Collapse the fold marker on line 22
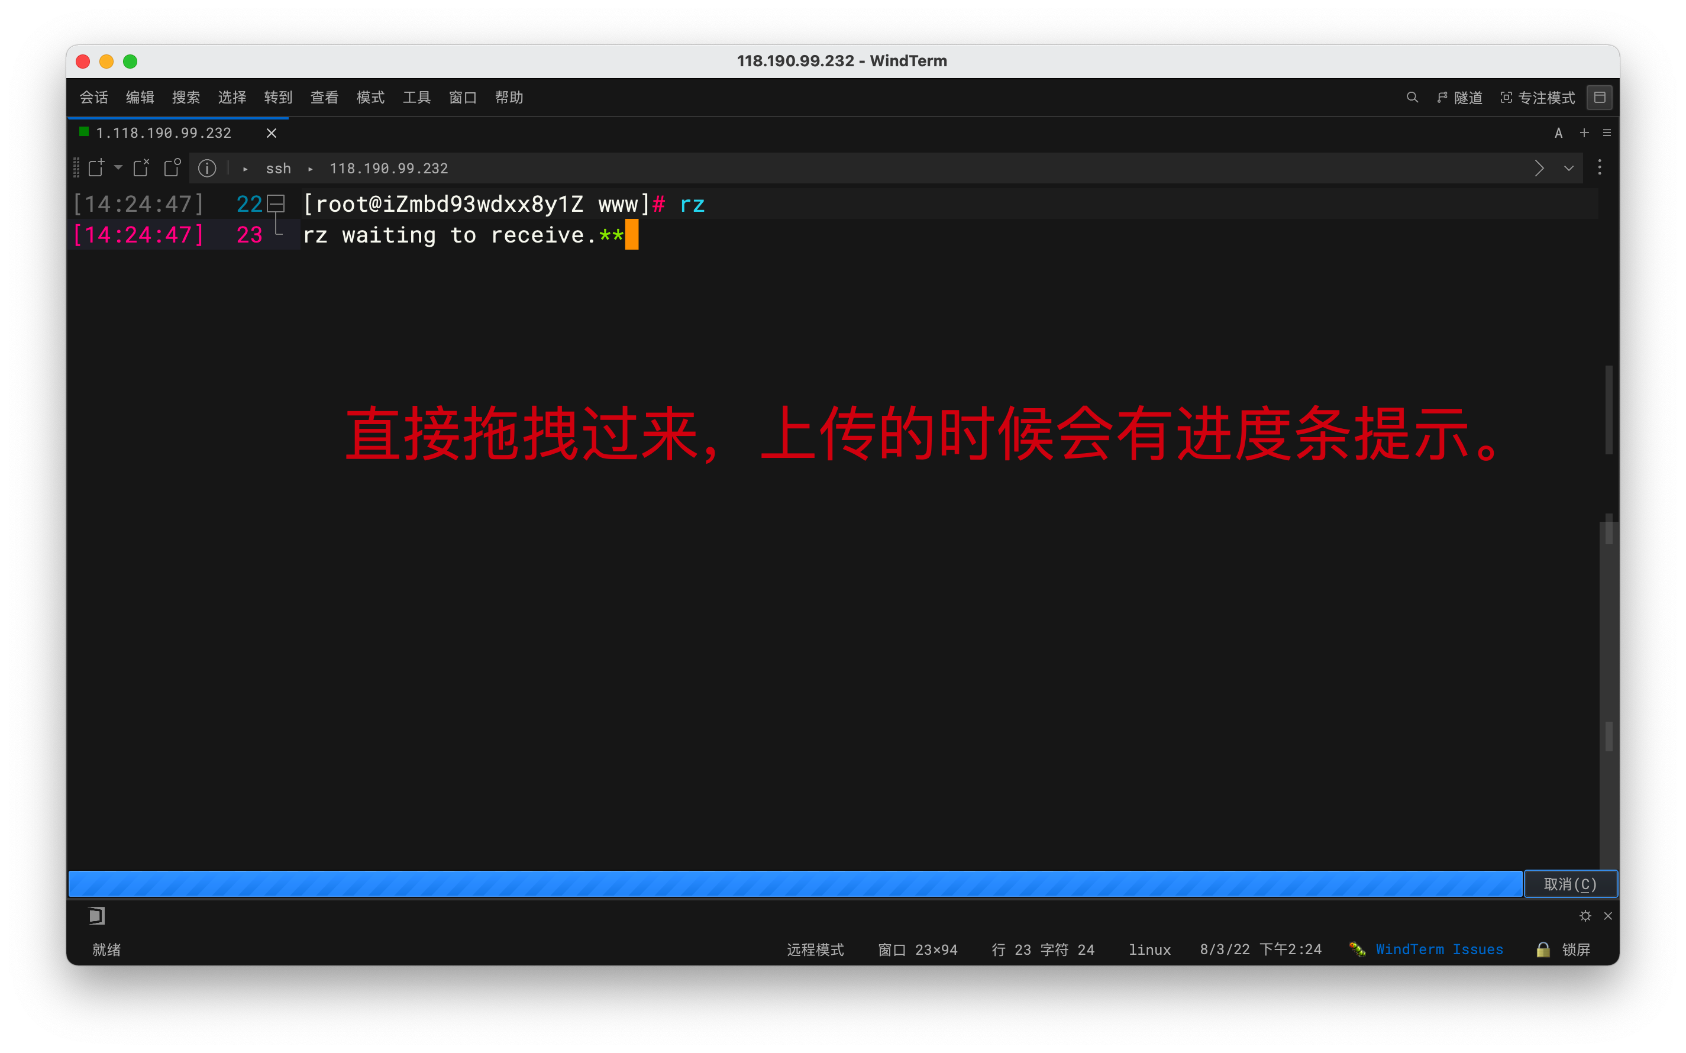The image size is (1686, 1053). (x=276, y=204)
